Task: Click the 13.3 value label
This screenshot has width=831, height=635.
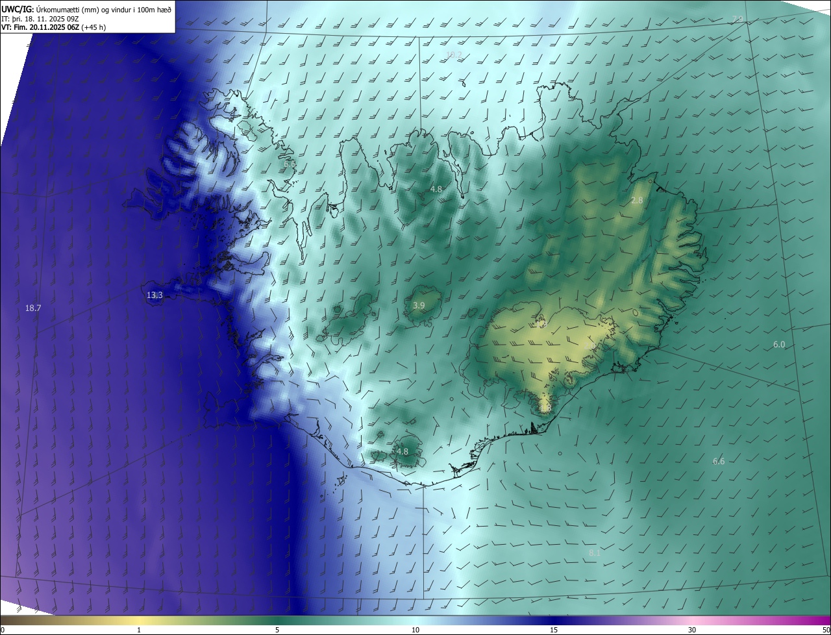Action: (x=155, y=295)
